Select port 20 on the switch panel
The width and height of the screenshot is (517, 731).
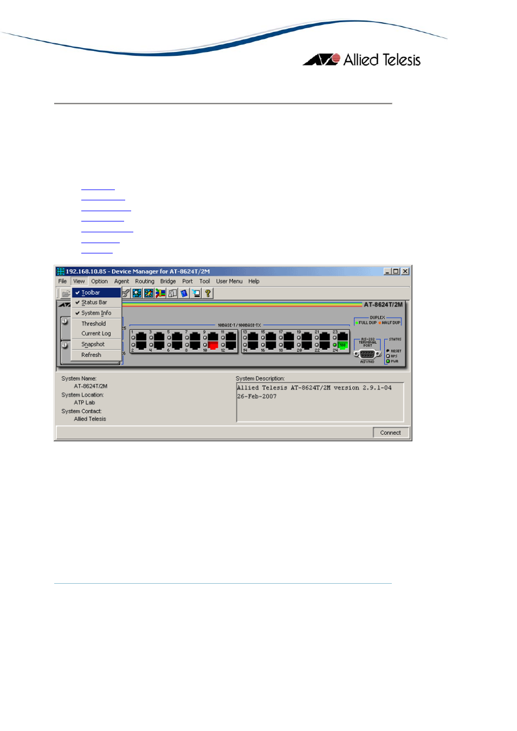[x=307, y=345]
